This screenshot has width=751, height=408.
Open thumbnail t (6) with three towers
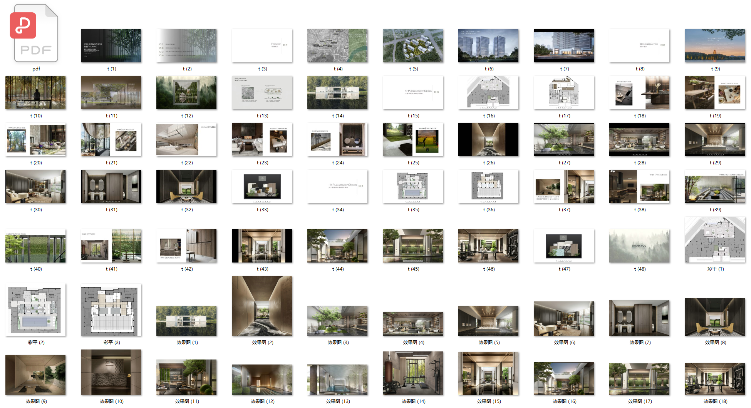488,46
